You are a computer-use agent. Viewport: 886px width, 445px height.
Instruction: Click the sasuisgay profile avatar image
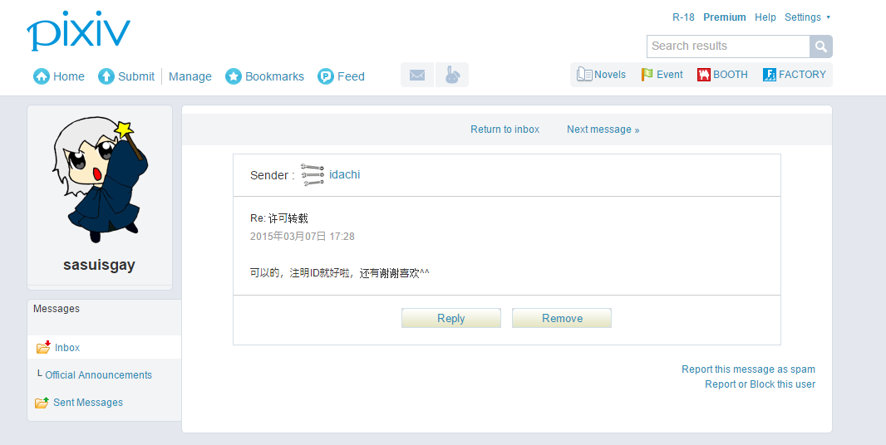(x=100, y=181)
